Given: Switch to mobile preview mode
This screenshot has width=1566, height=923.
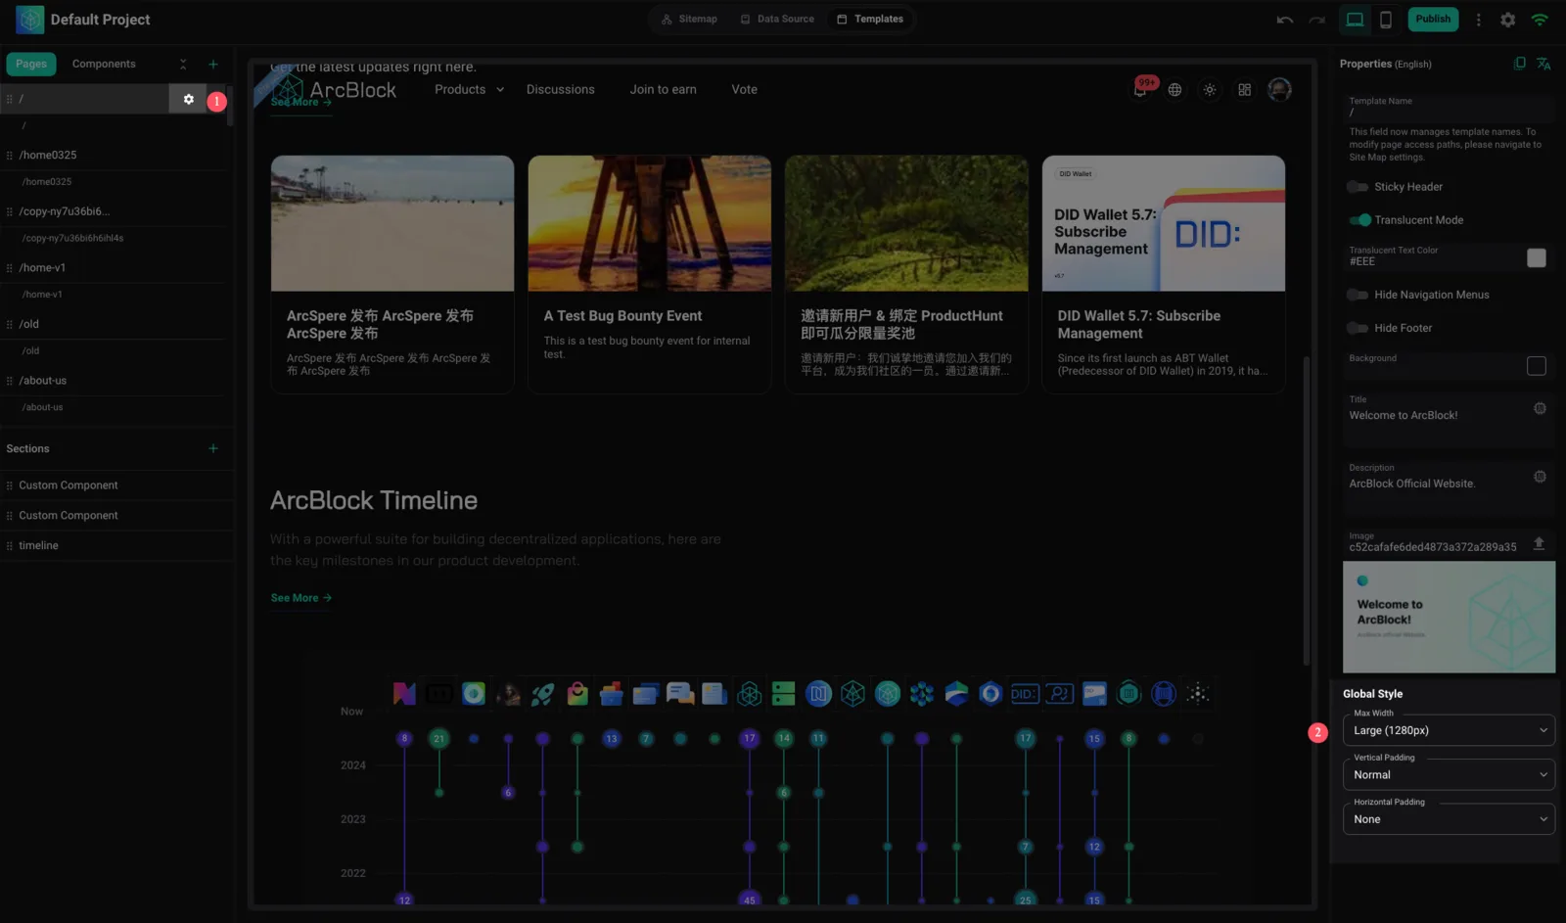Looking at the screenshot, I should pos(1386,20).
